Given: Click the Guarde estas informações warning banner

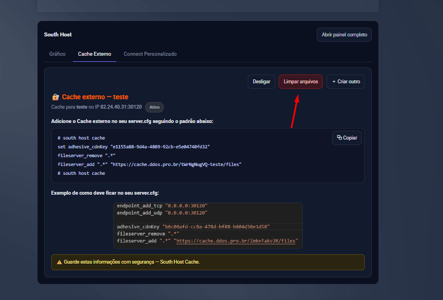Looking at the screenshot, I should pyautogui.click(x=208, y=262).
